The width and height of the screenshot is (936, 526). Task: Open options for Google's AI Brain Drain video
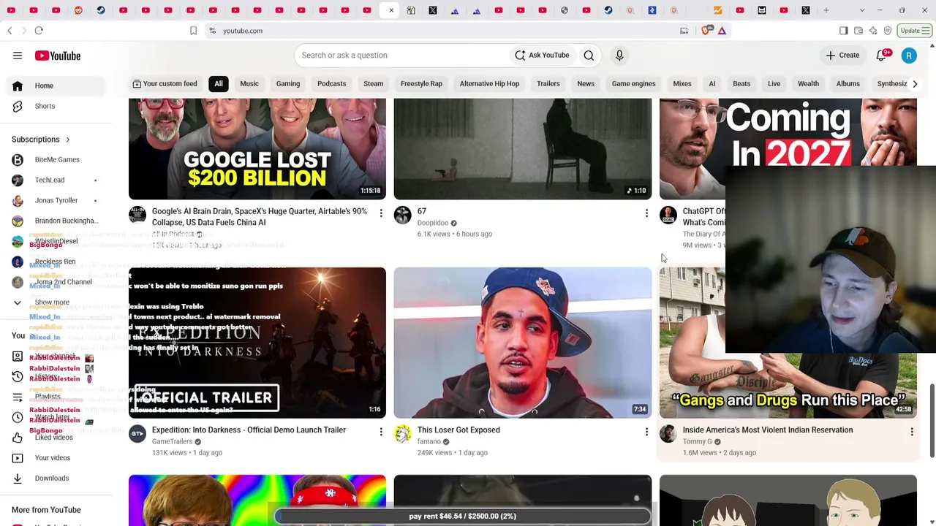(x=381, y=213)
